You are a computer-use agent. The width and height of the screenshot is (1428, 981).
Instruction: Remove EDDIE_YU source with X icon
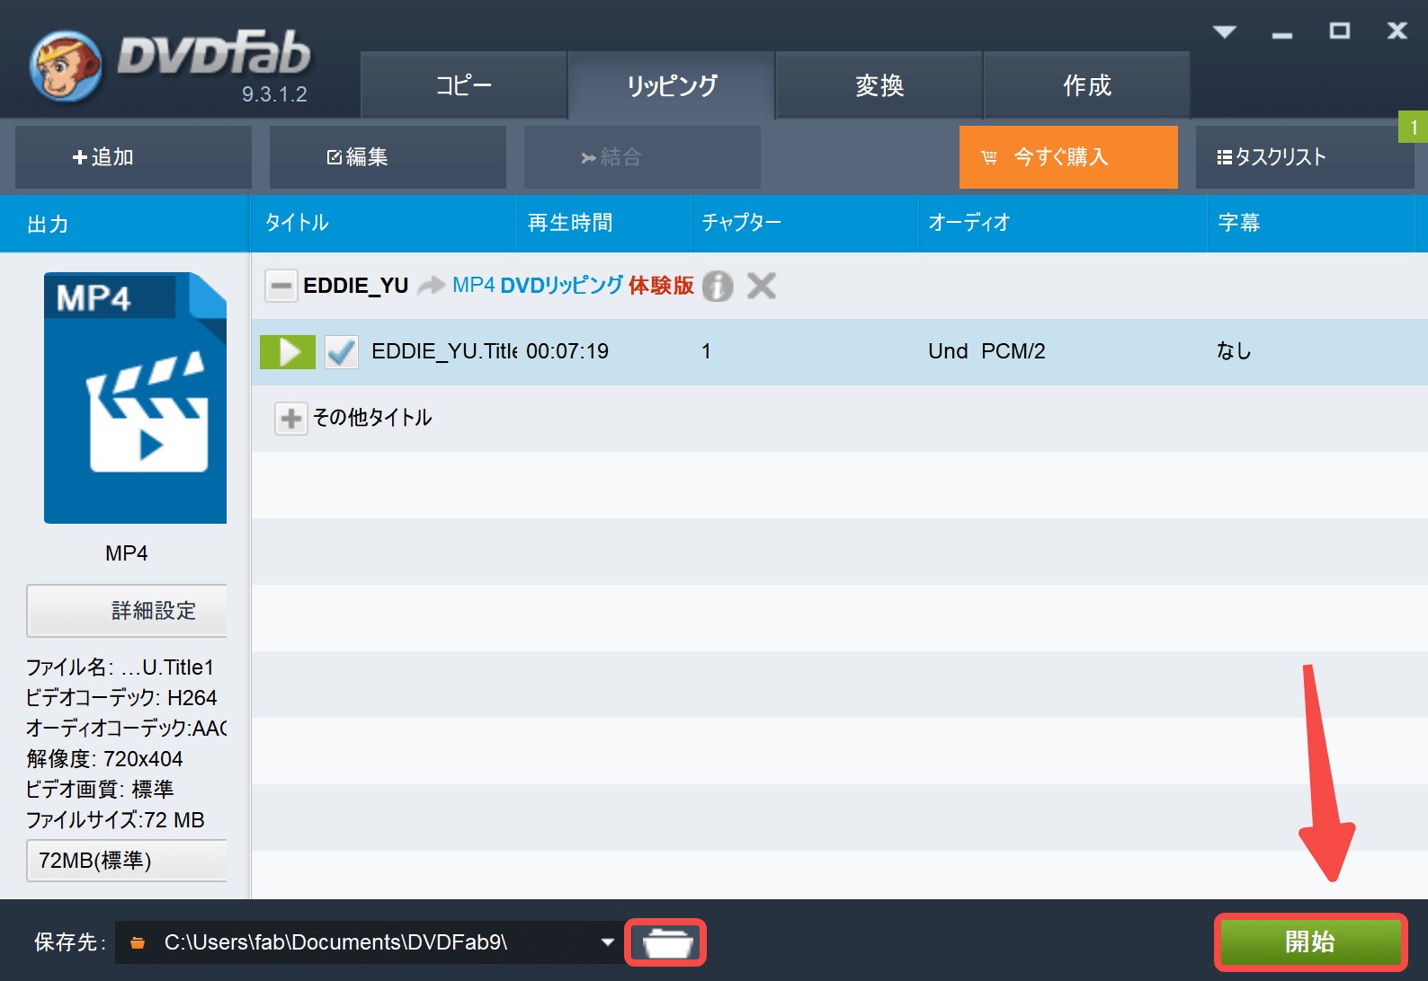761,286
